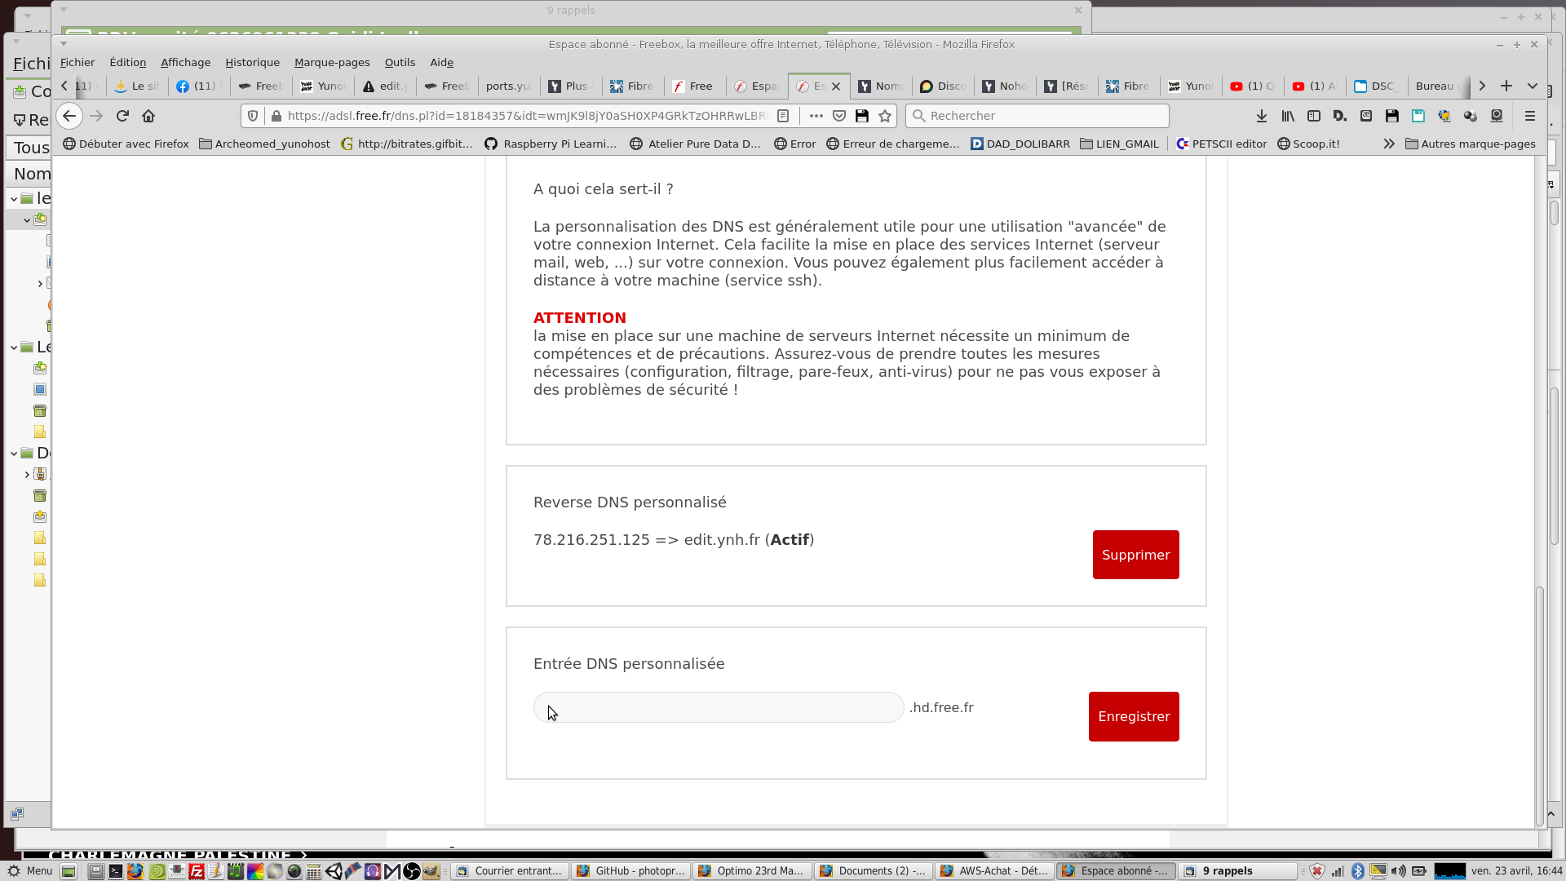Go to Firefox home page icon
This screenshot has height=881, width=1566.
click(148, 116)
